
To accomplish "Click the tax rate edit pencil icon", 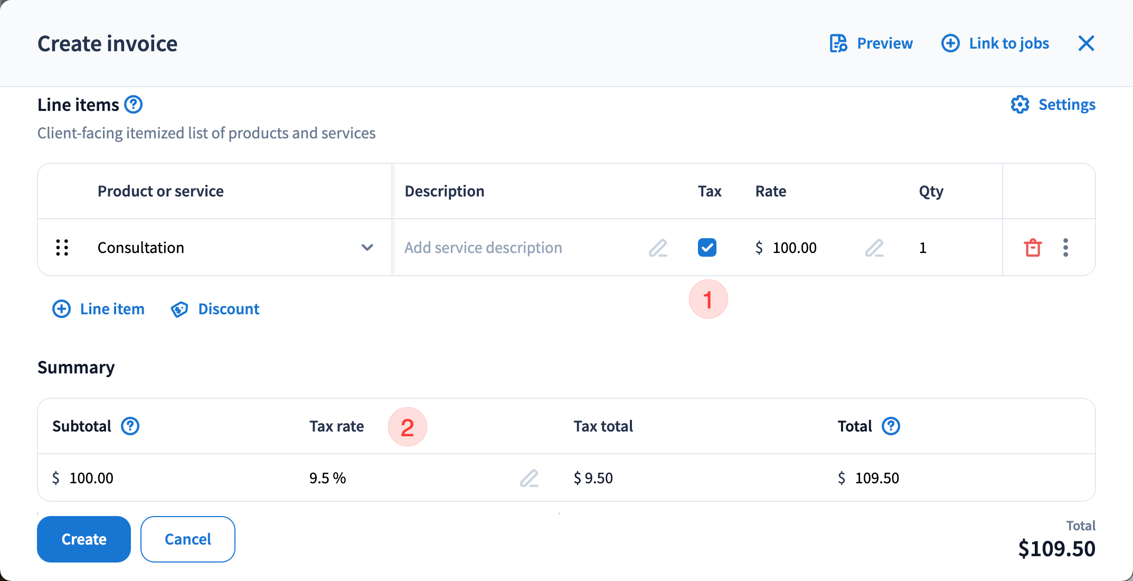I will tap(529, 478).
